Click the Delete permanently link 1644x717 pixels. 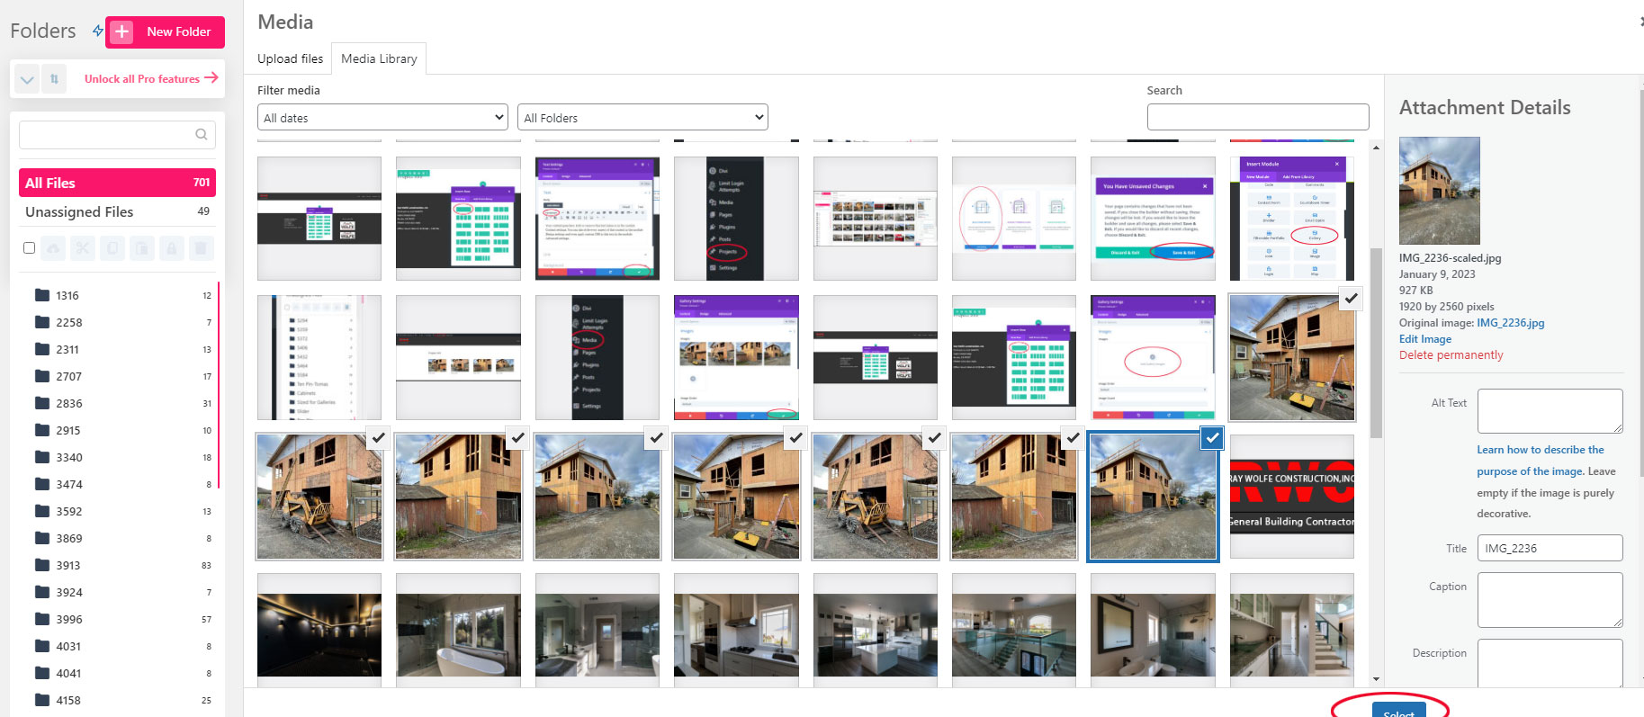click(x=1451, y=355)
